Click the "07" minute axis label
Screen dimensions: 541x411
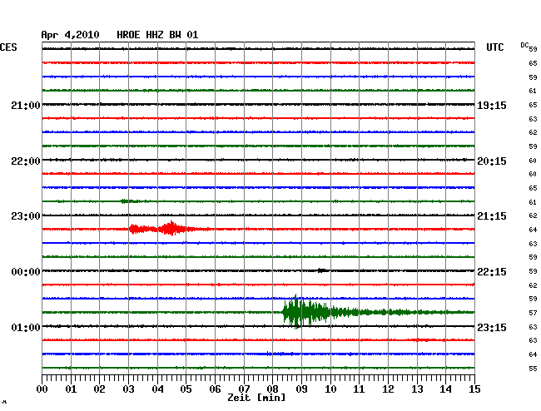tap(244, 389)
